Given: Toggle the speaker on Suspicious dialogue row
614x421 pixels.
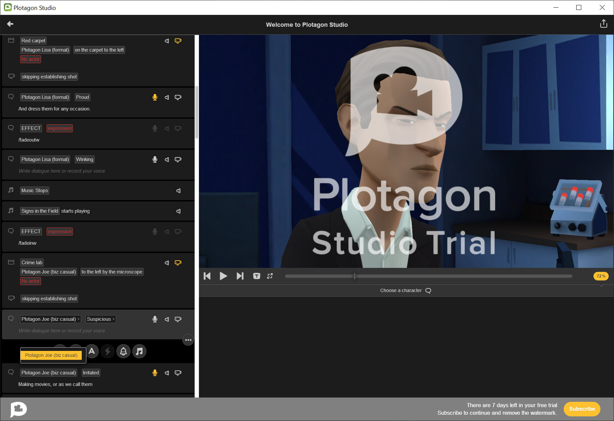Looking at the screenshot, I should 167,319.
